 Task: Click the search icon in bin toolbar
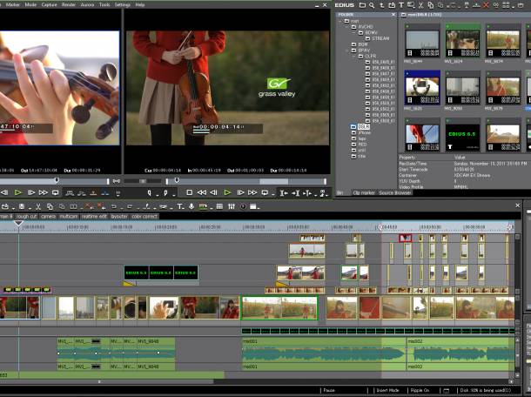click(x=372, y=5)
